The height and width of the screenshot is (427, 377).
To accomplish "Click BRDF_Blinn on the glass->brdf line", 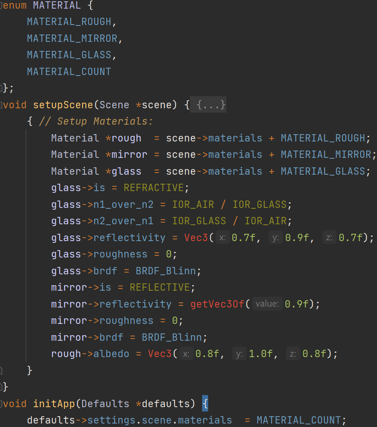I will tap(166, 271).
